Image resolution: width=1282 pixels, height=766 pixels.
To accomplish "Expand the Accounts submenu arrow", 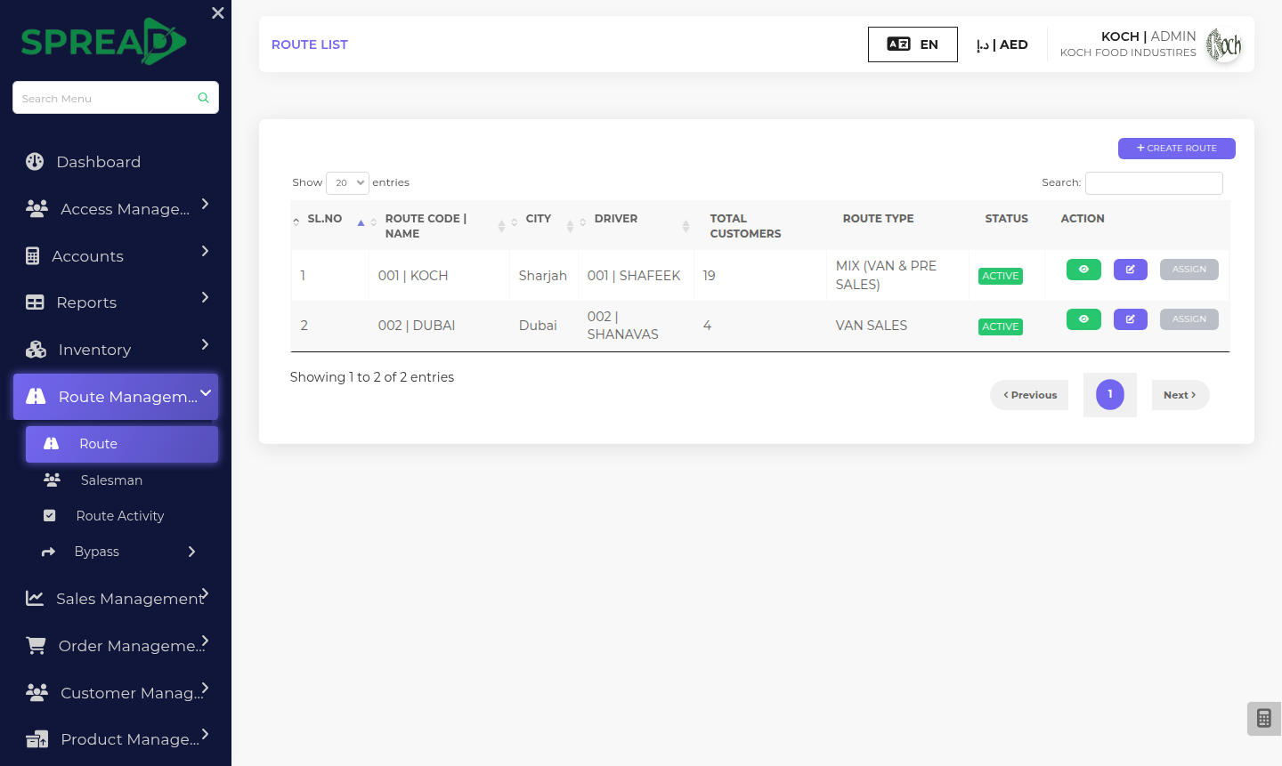I will (206, 251).
